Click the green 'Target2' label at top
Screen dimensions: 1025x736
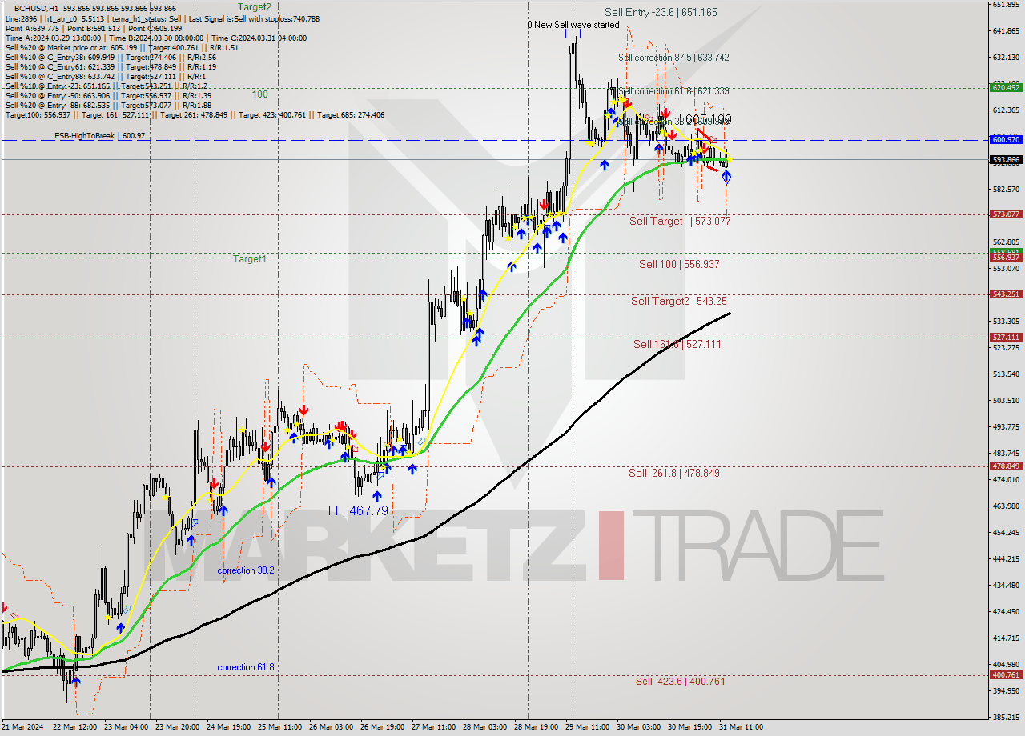pos(253,6)
